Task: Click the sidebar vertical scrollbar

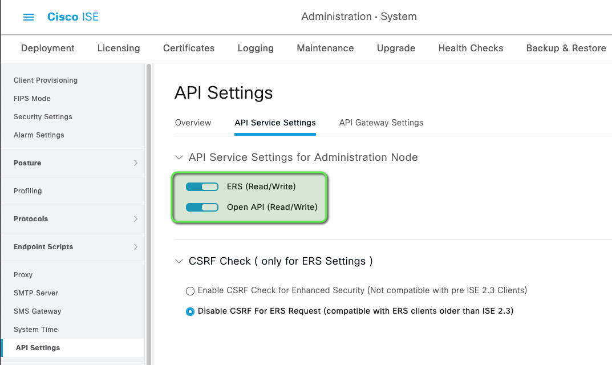Action: [x=149, y=214]
